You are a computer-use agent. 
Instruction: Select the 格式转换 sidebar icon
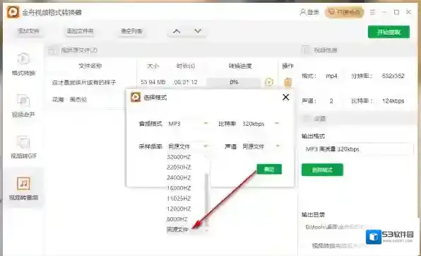pos(23,59)
